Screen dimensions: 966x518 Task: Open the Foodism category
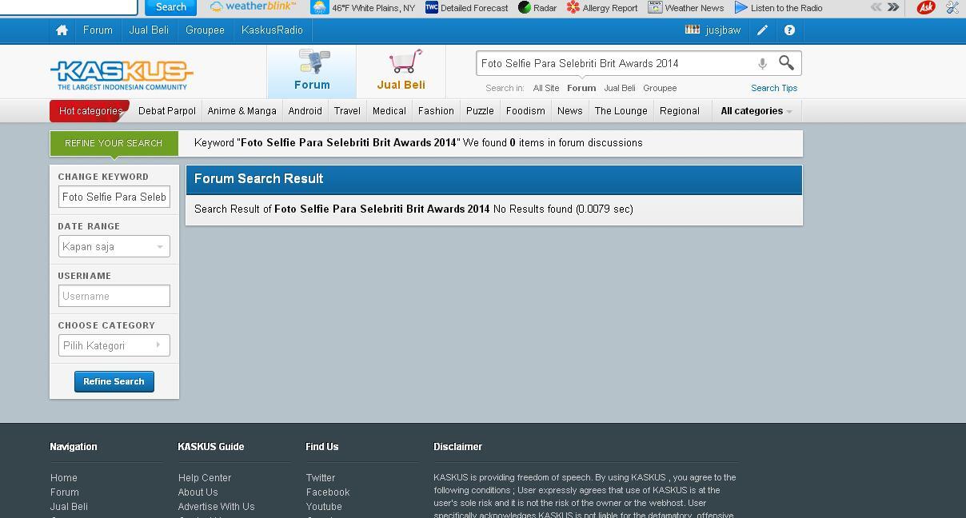[525, 111]
